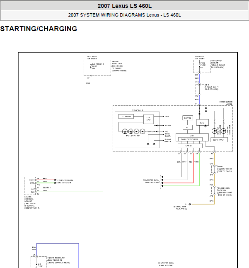Click the STARTING/CHARGING heading
This screenshot has width=249, height=268.
39,29
